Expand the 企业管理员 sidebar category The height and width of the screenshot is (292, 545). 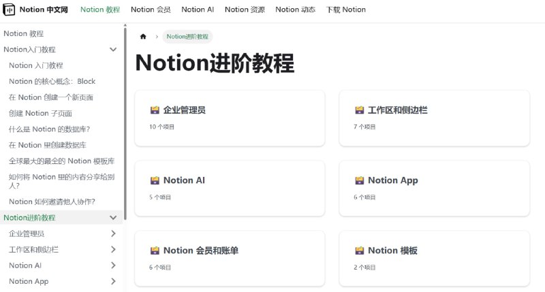113,233
